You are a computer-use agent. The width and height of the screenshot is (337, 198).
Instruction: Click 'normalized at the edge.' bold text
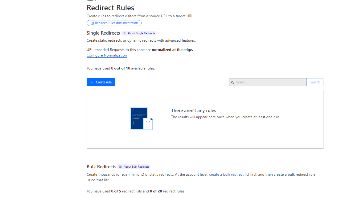(x=172, y=50)
